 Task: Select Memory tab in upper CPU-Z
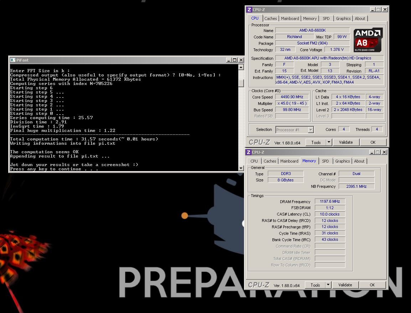coord(310,18)
